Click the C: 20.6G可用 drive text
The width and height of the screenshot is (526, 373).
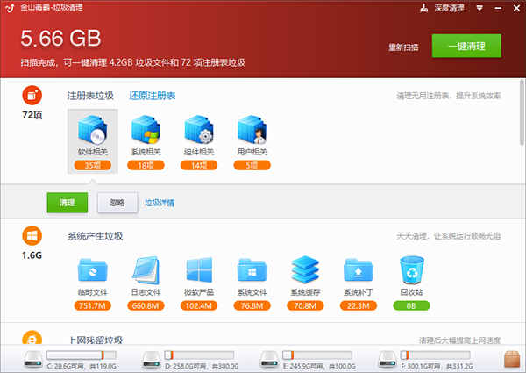(x=82, y=366)
